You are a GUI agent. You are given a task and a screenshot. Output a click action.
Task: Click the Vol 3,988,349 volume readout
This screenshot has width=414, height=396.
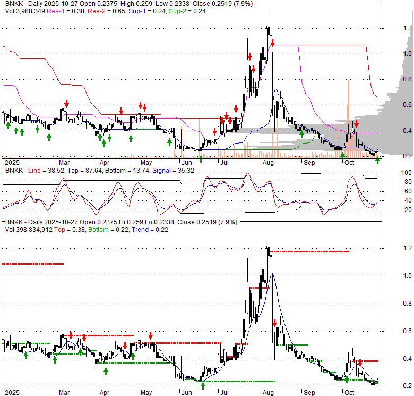click(25, 11)
